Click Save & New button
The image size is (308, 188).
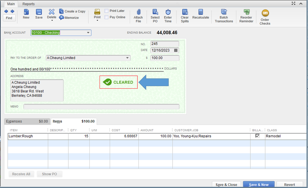pos(259,185)
